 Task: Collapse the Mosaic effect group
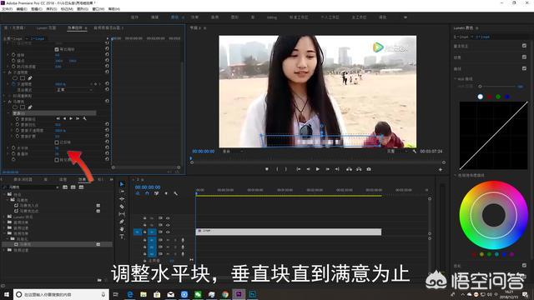pos(5,102)
